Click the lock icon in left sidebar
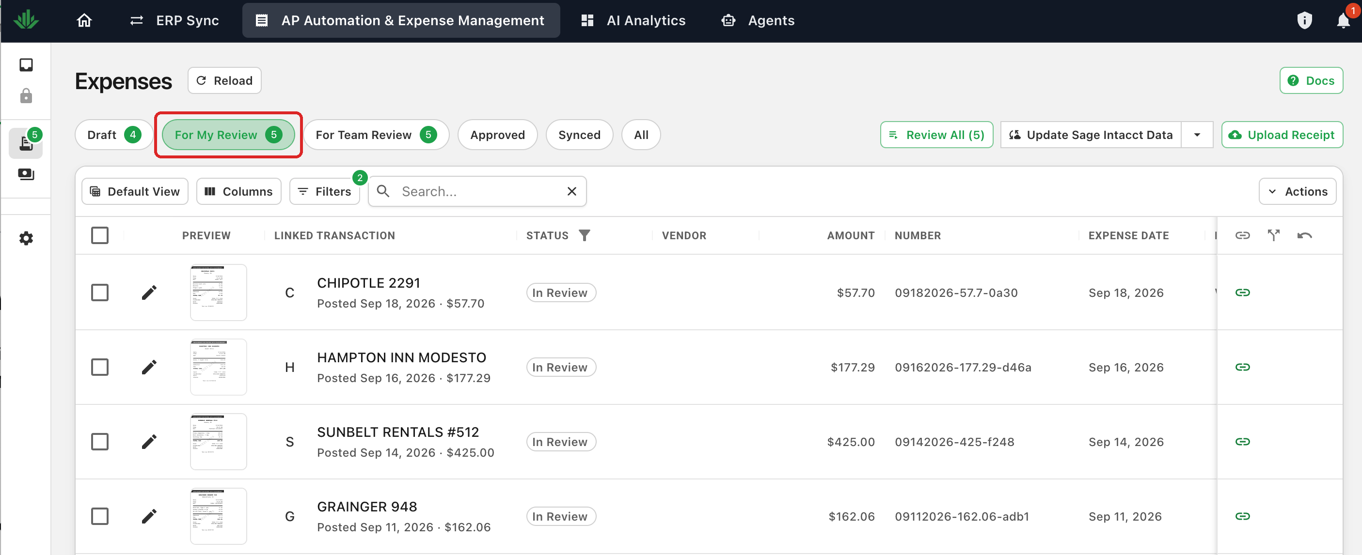The height and width of the screenshot is (555, 1362). click(x=26, y=96)
